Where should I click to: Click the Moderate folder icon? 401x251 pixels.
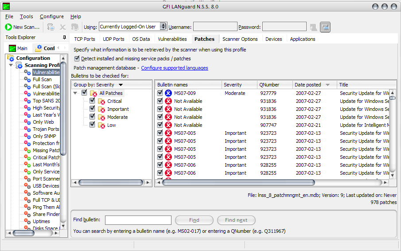[101, 117]
